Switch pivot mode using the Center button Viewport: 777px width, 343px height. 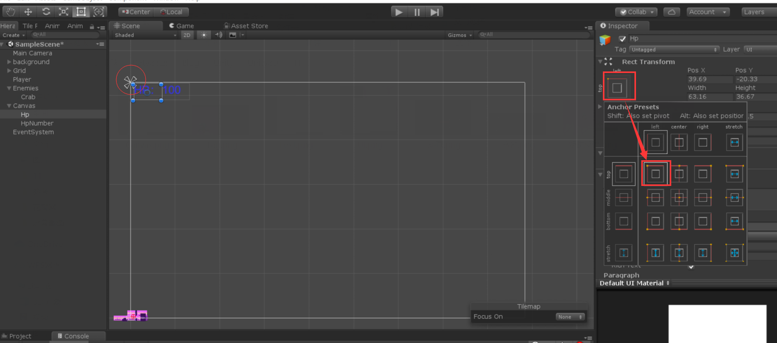pyautogui.click(x=135, y=12)
